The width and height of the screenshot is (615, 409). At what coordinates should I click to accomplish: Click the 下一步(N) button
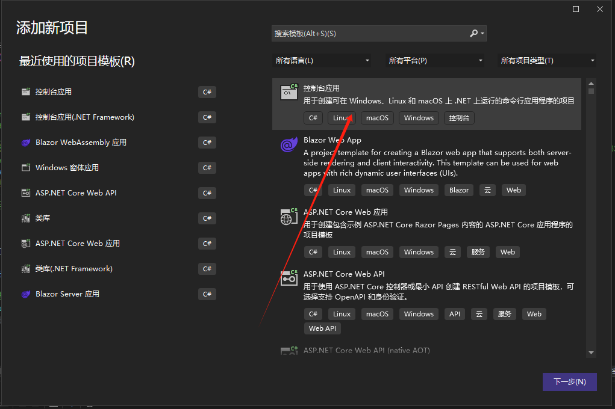[569, 381]
